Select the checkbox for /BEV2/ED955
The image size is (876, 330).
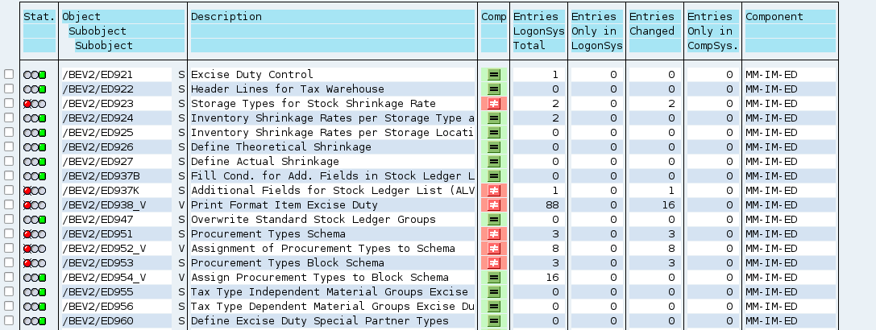coord(9,292)
